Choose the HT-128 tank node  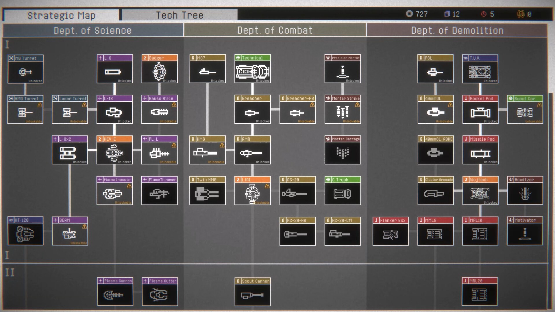tap(25, 231)
